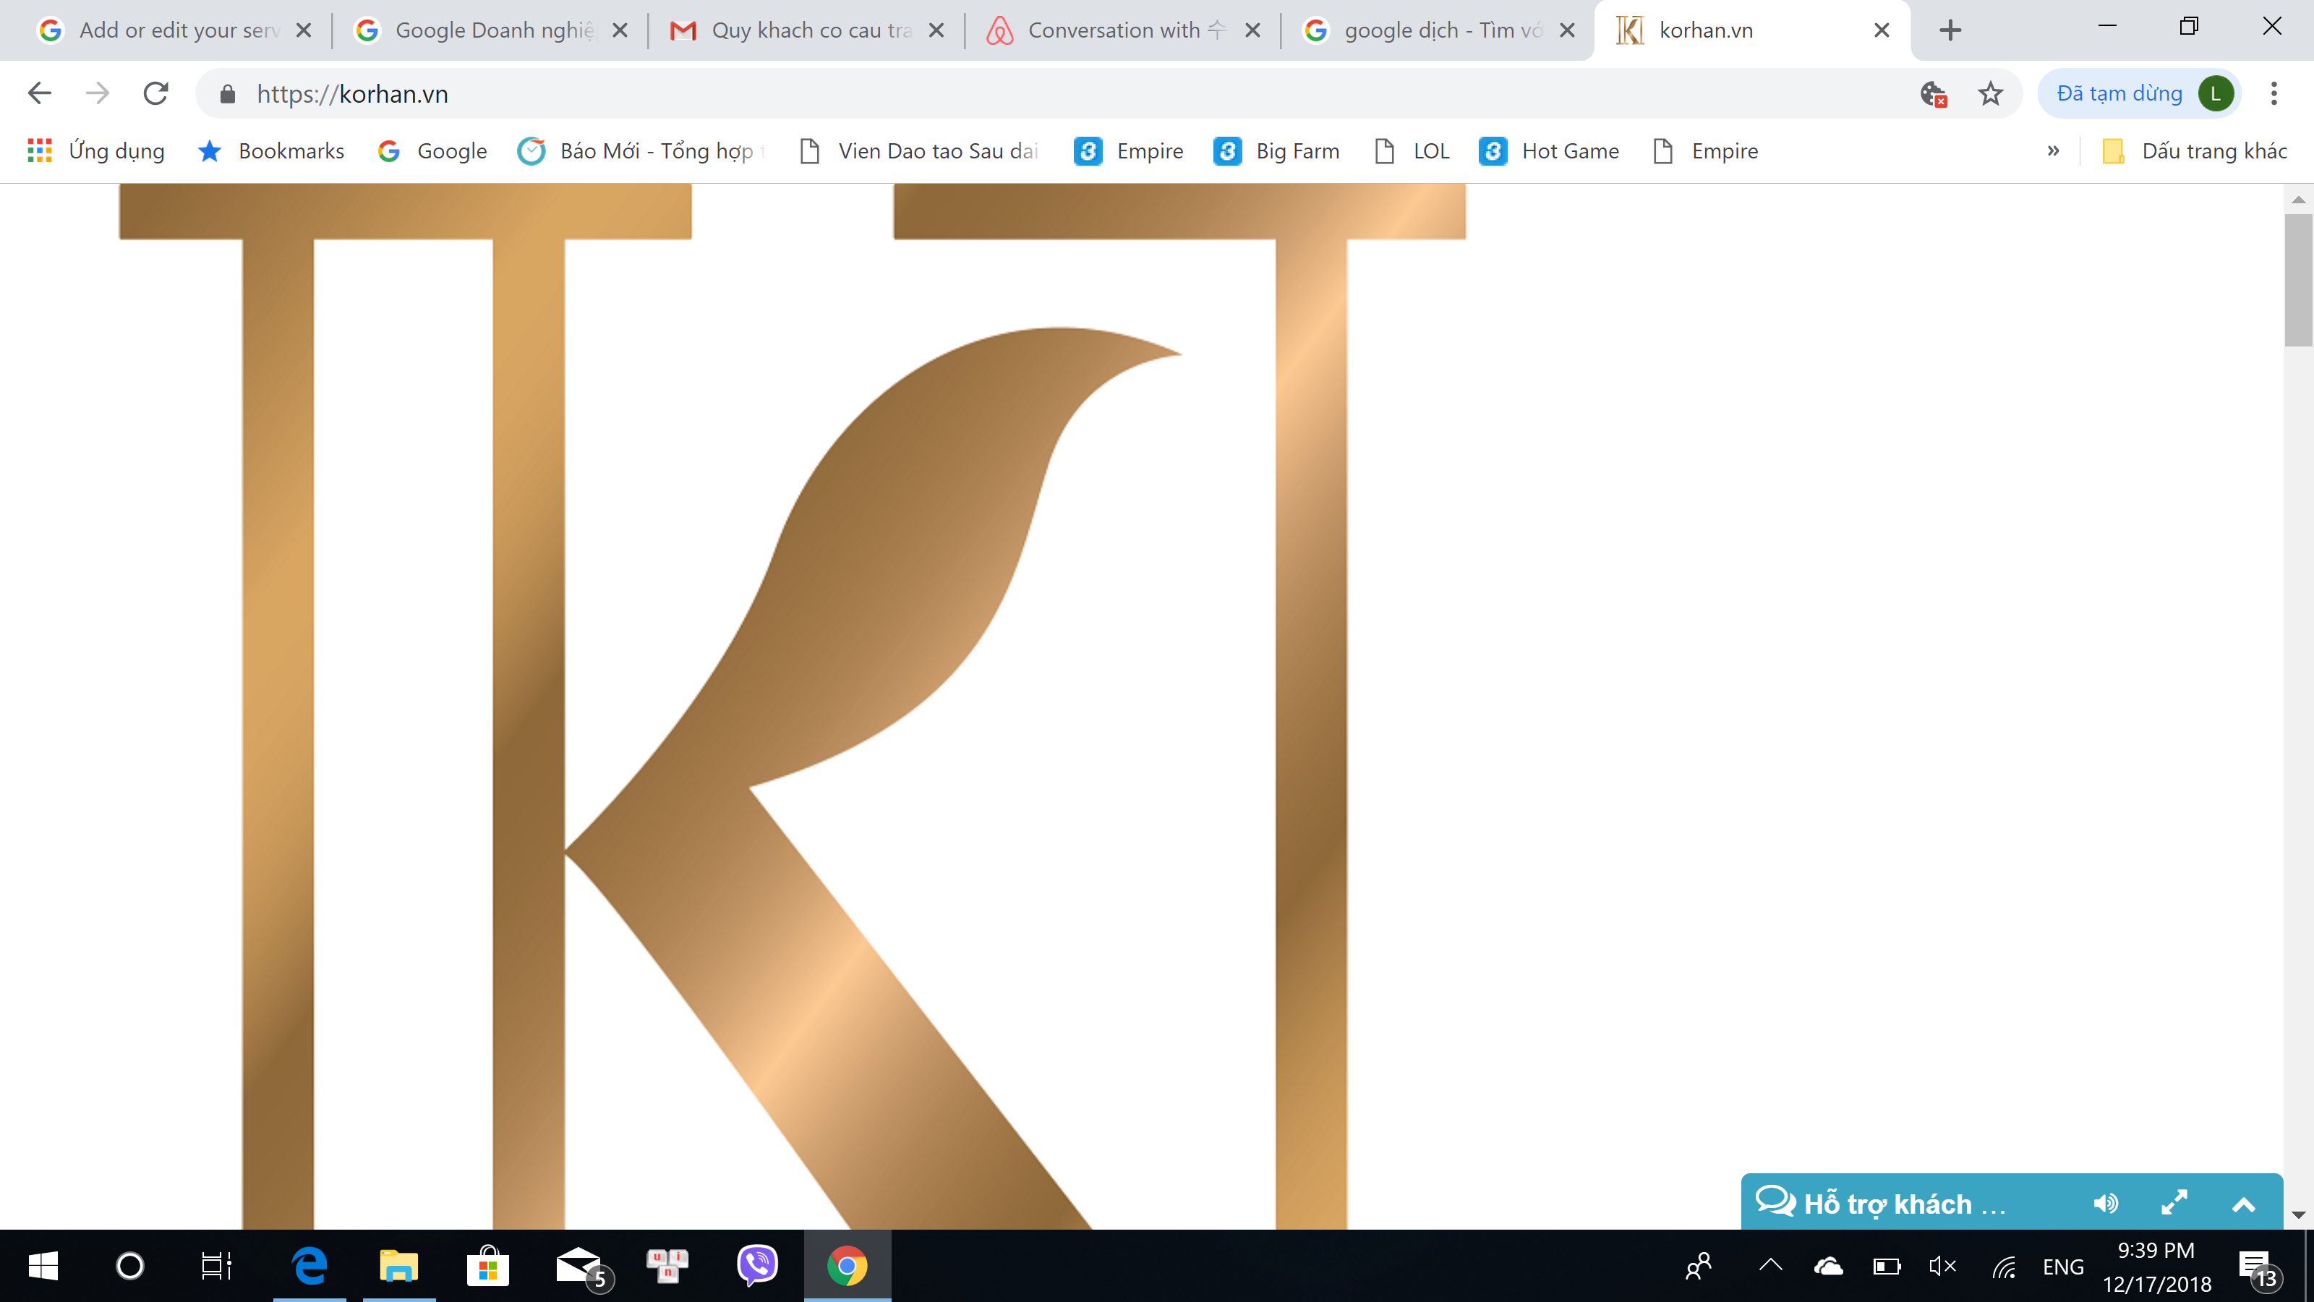Click the scrollbar down arrow
2314x1302 pixels.
click(x=2298, y=1215)
